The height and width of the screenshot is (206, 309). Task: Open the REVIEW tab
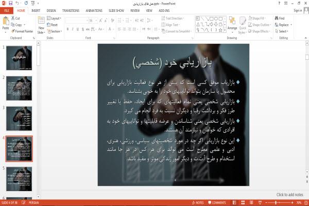[x=135, y=11]
